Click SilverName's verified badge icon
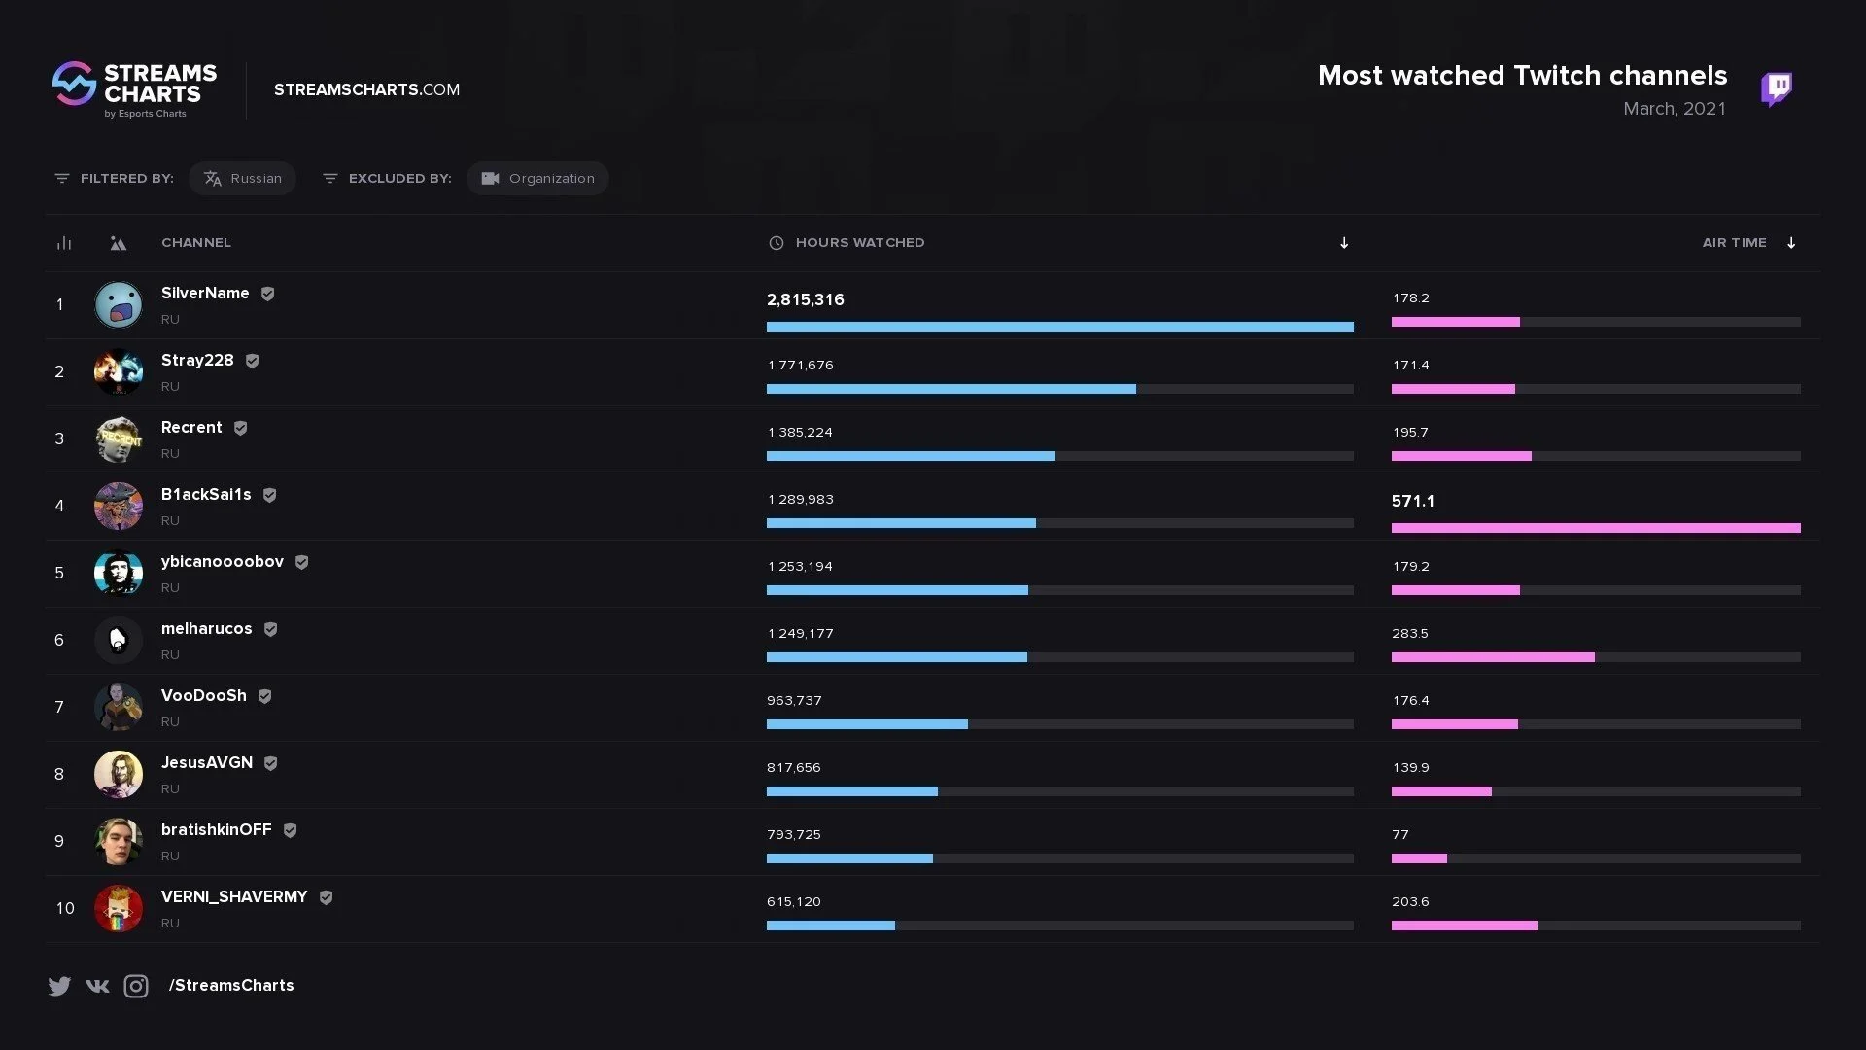The height and width of the screenshot is (1050, 1866). click(x=267, y=294)
